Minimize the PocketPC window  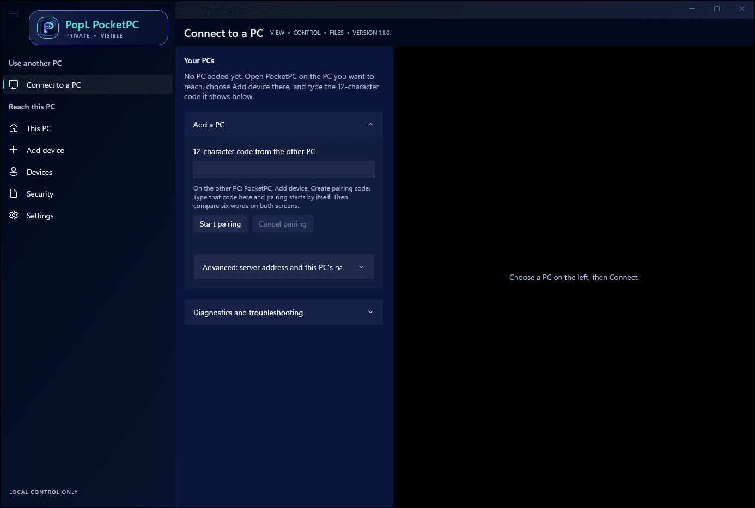[x=692, y=9]
